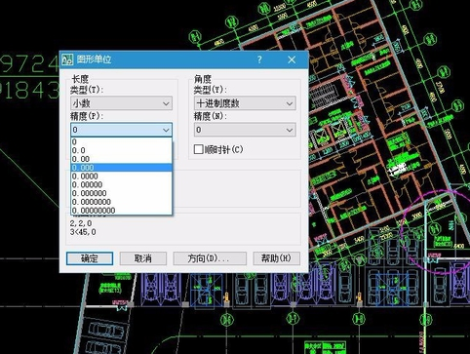The width and height of the screenshot is (470, 354).
Task: Select precision 0.00000000 in the list
Action: 121,211
